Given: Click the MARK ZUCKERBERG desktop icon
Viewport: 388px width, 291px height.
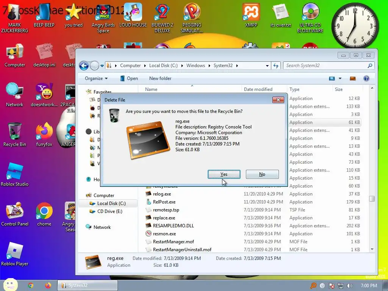Looking at the screenshot, I should click(x=15, y=18).
